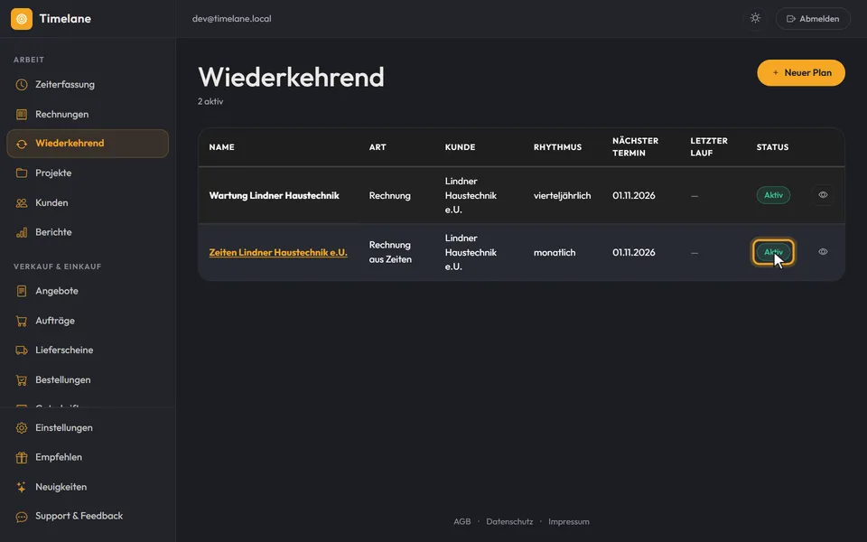Click the bar chart icon beside Berichte

click(x=22, y=232)
